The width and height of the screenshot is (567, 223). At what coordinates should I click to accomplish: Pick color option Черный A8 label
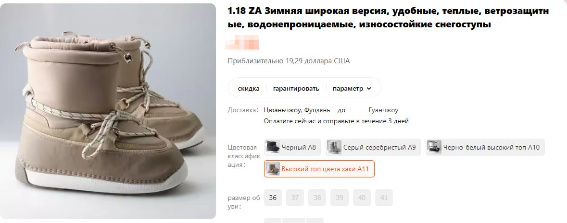299,147
